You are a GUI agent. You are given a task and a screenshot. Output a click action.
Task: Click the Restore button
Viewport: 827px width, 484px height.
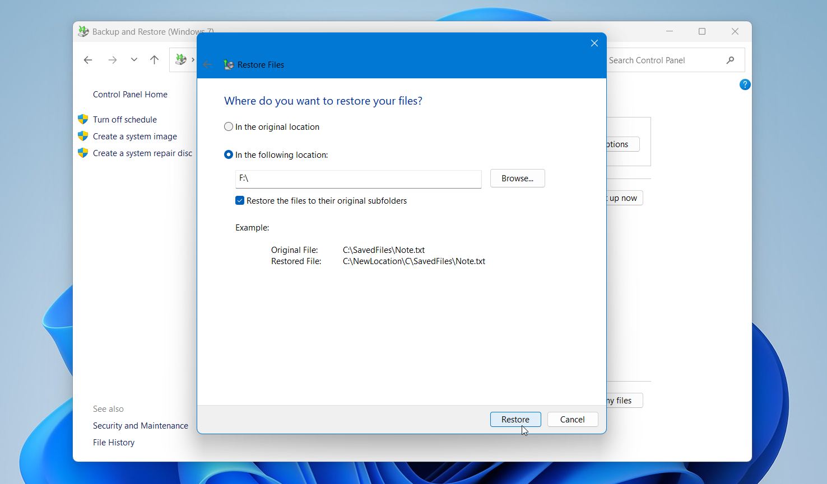coord(515,419)
